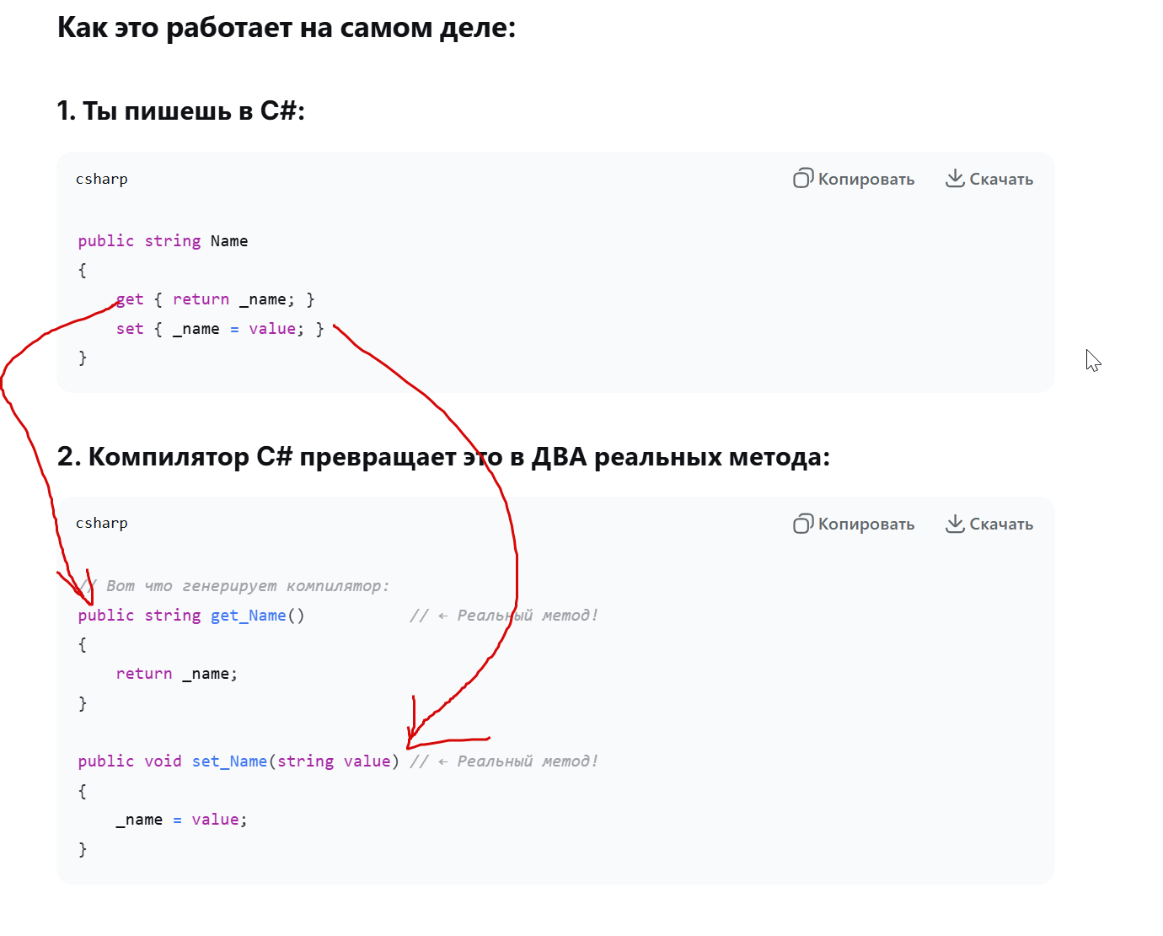Image resolution: width=1163 pixels, height=936 pixels.
Task: Click the copy icon in the second code block
Action: [x=802, y=524]
